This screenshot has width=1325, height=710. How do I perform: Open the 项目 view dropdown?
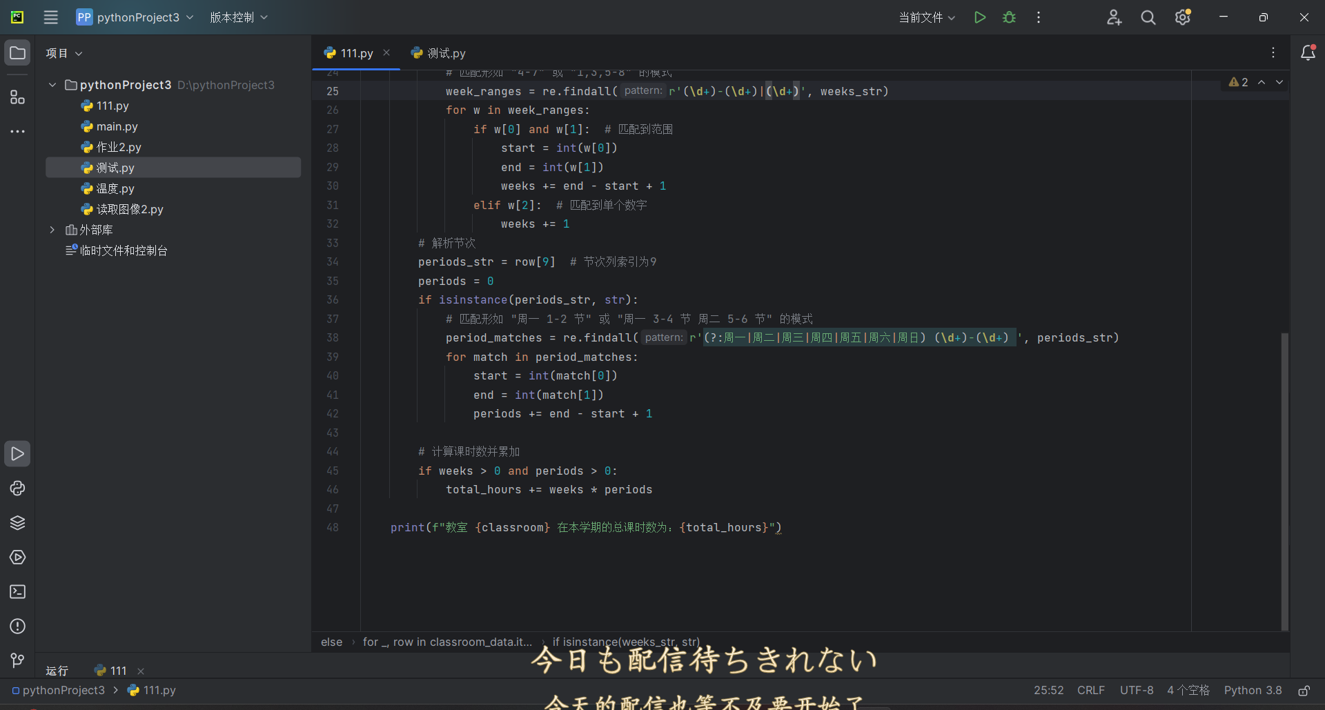pyautogui.click(x=64, y=53)
